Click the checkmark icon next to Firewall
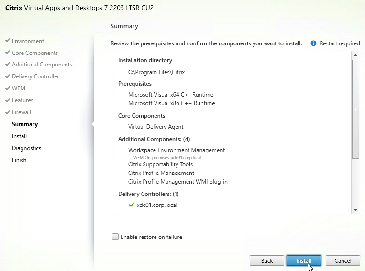 tap(8, 112)
